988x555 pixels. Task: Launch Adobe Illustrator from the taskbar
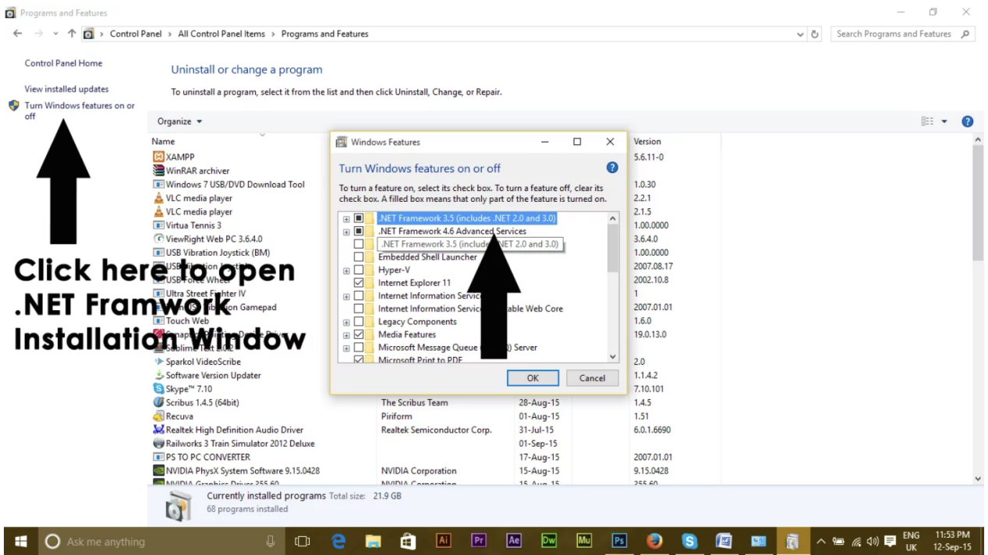tap(443, 540)
